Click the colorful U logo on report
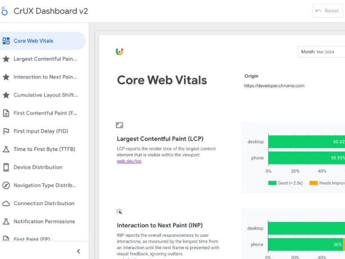Viewport: 345px width, 259px height. pyautogui.click(x=119, y=52)
